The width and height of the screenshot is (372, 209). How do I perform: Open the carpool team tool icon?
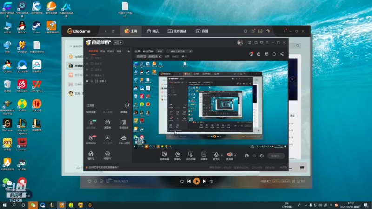(124, 140)
